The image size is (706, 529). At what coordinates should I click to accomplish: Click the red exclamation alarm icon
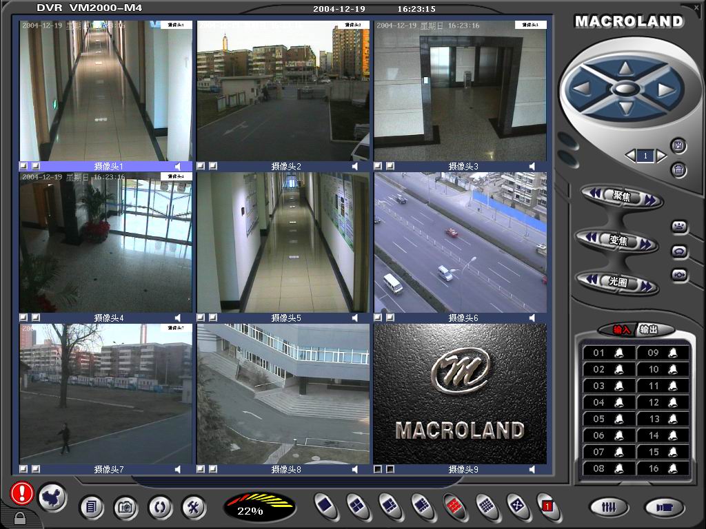coord(21,493)
